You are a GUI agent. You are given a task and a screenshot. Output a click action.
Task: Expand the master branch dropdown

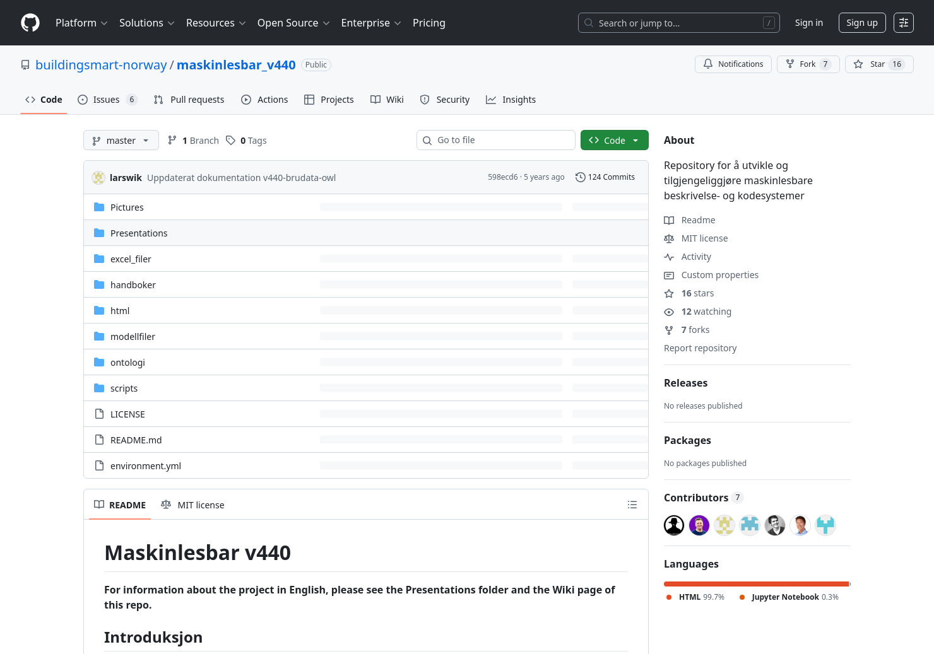click(x=121, y=141)
